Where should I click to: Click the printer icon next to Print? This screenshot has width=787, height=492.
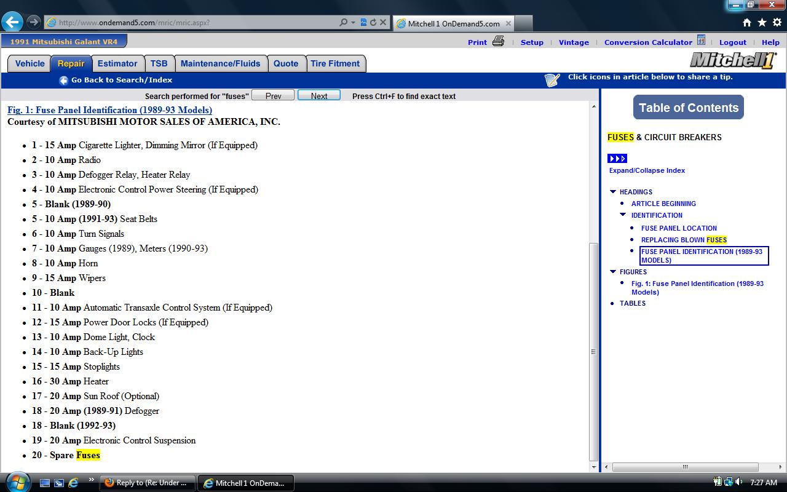coord(498,41)
